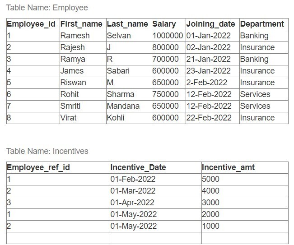This screenshot has height=245, width=294.
Task: Click the Selvan last name cell
Action: (118, 36)
